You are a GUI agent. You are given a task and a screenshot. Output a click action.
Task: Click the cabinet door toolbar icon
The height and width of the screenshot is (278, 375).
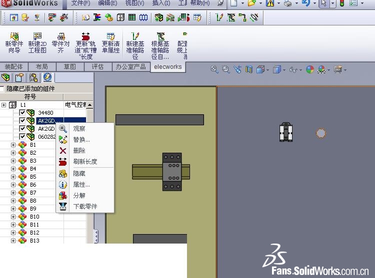120,17
